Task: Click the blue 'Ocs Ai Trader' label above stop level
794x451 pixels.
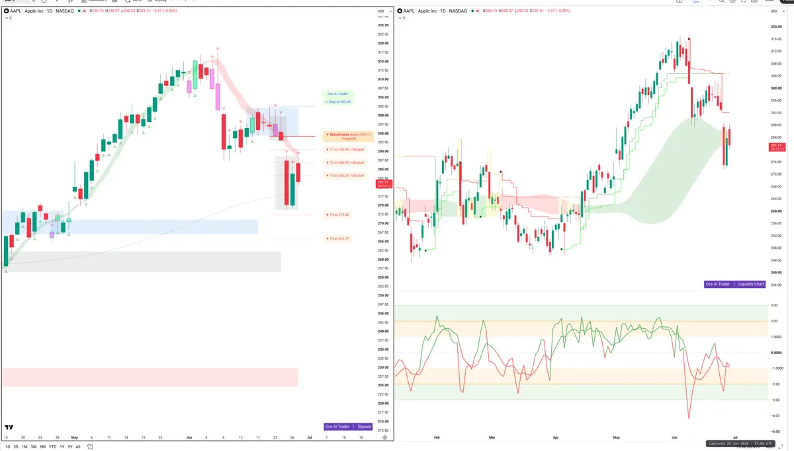Action: (x=337, y=94)
